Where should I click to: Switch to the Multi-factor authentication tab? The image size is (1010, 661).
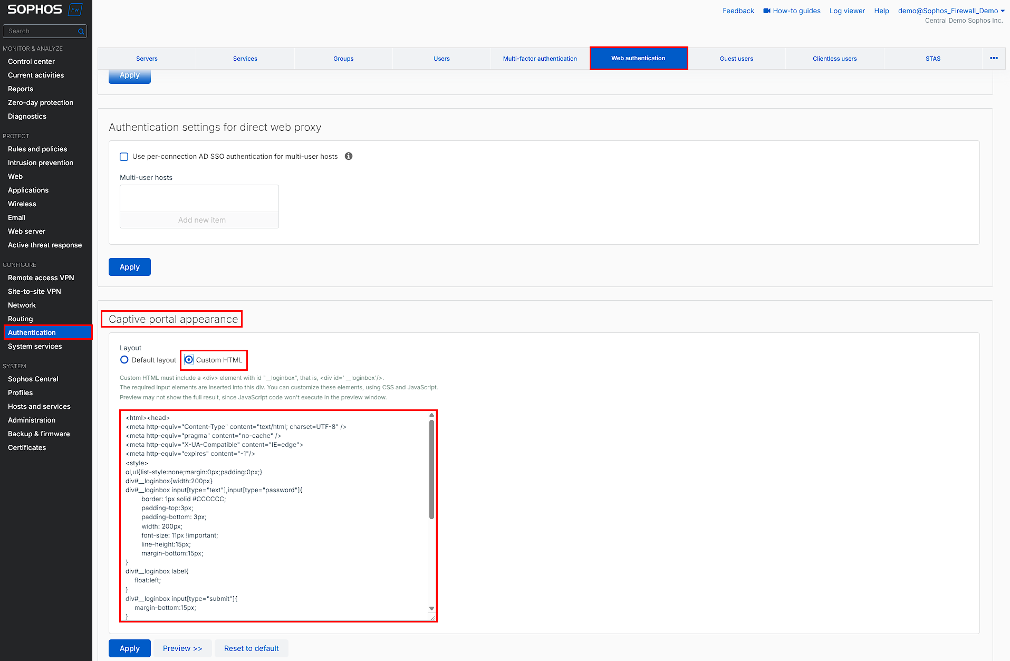540,59
